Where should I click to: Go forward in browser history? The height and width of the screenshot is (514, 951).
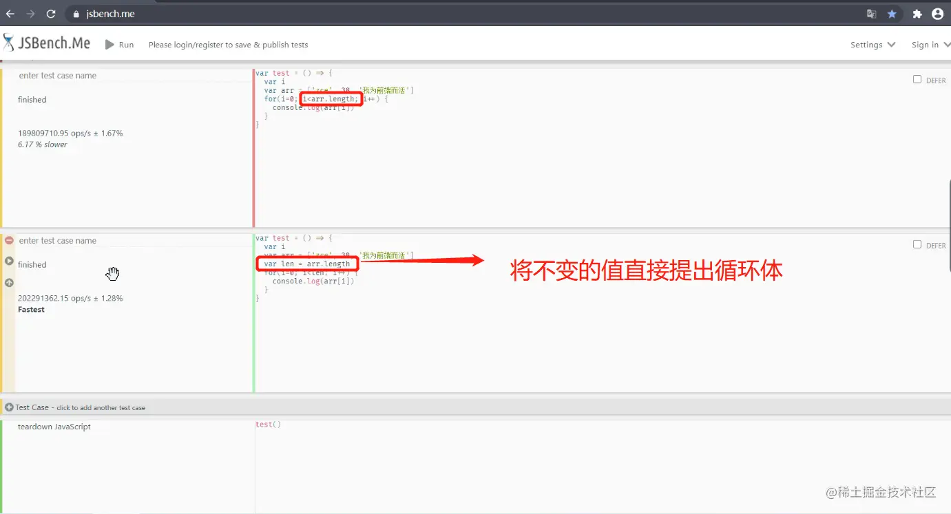30,14
